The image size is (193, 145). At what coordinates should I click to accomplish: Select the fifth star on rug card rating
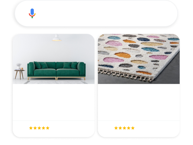[133, 128]
